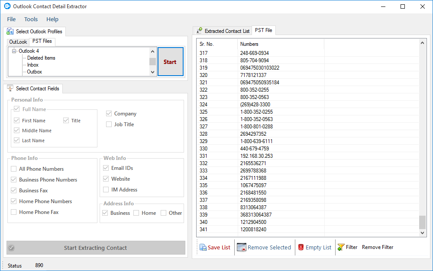Click Start Extracting Contact button
This screenshot has width=433, height=271.
click(x=96, y=248)
